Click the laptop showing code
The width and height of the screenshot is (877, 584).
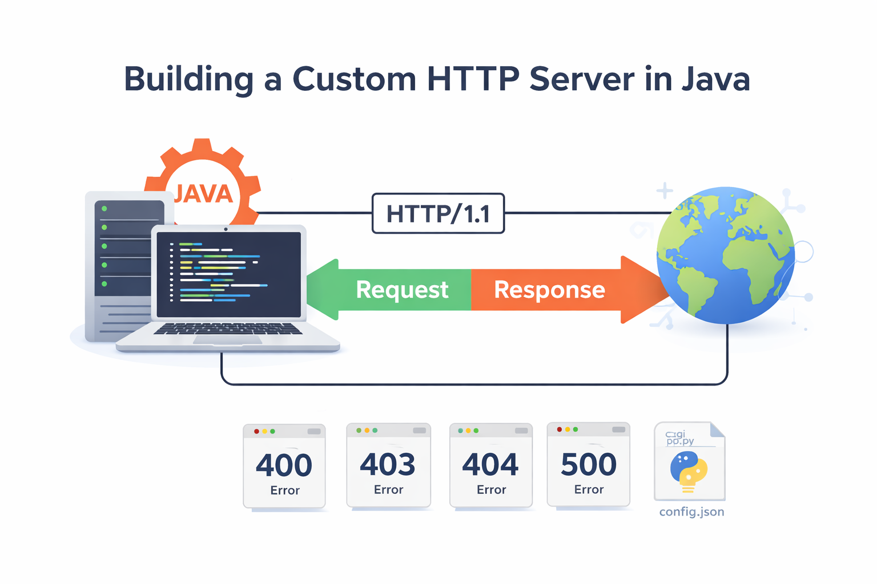coord(228,289)
